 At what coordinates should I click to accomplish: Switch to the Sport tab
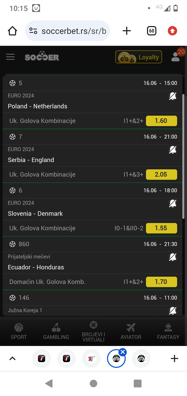point(19,331)
